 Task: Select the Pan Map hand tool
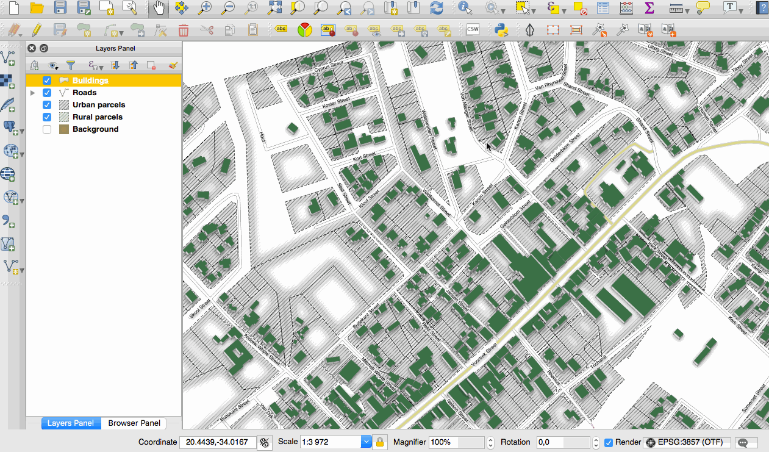pyautogui.click(x=159, y=8)
